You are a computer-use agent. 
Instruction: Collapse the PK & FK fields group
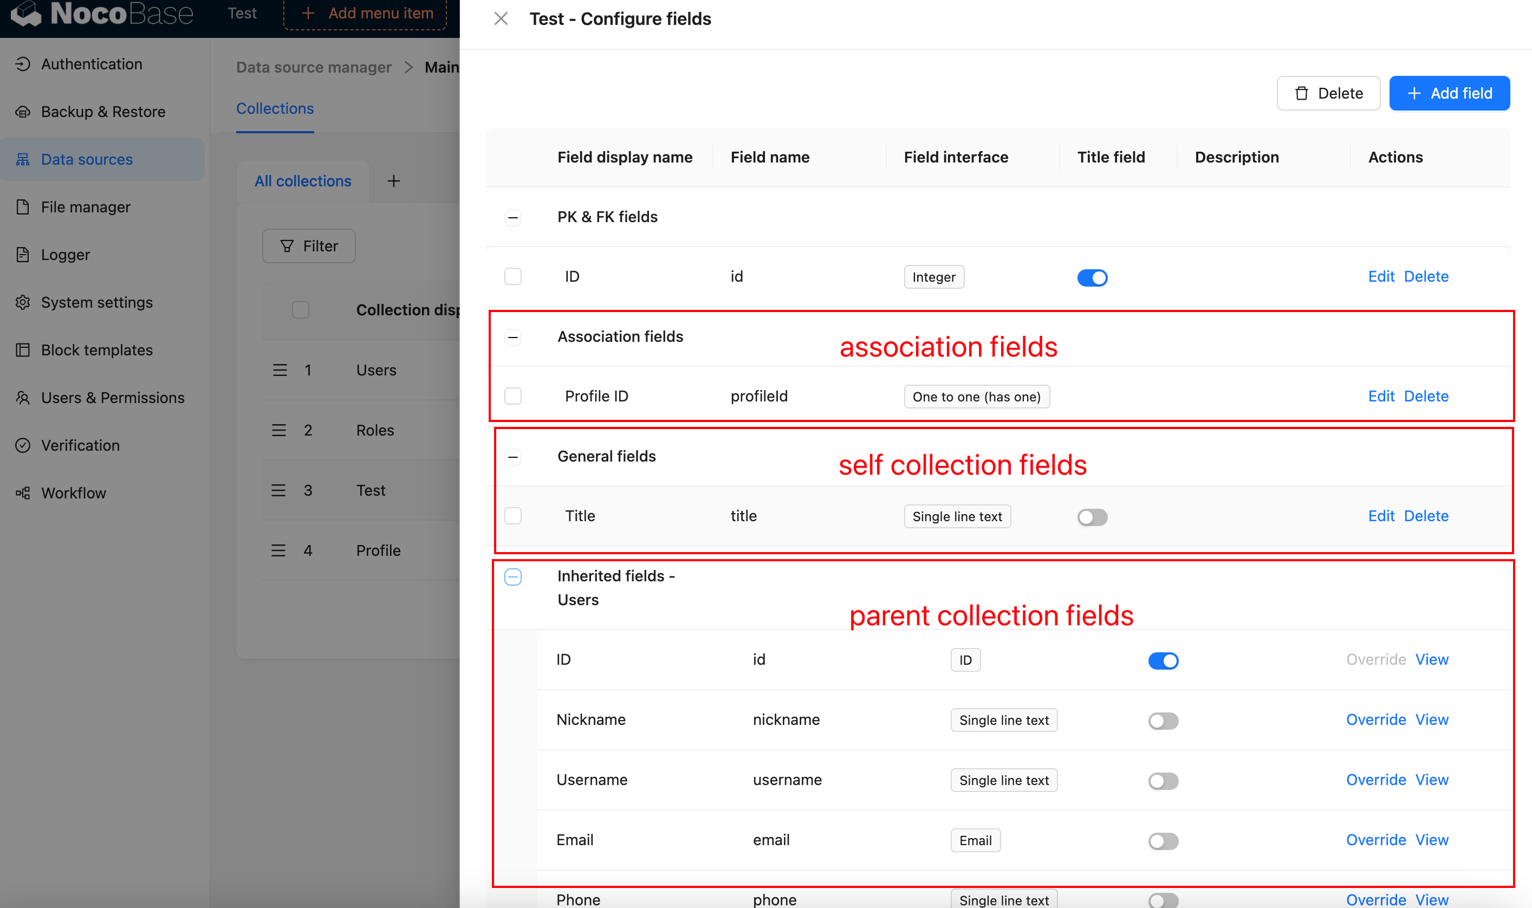coord(512,217)
